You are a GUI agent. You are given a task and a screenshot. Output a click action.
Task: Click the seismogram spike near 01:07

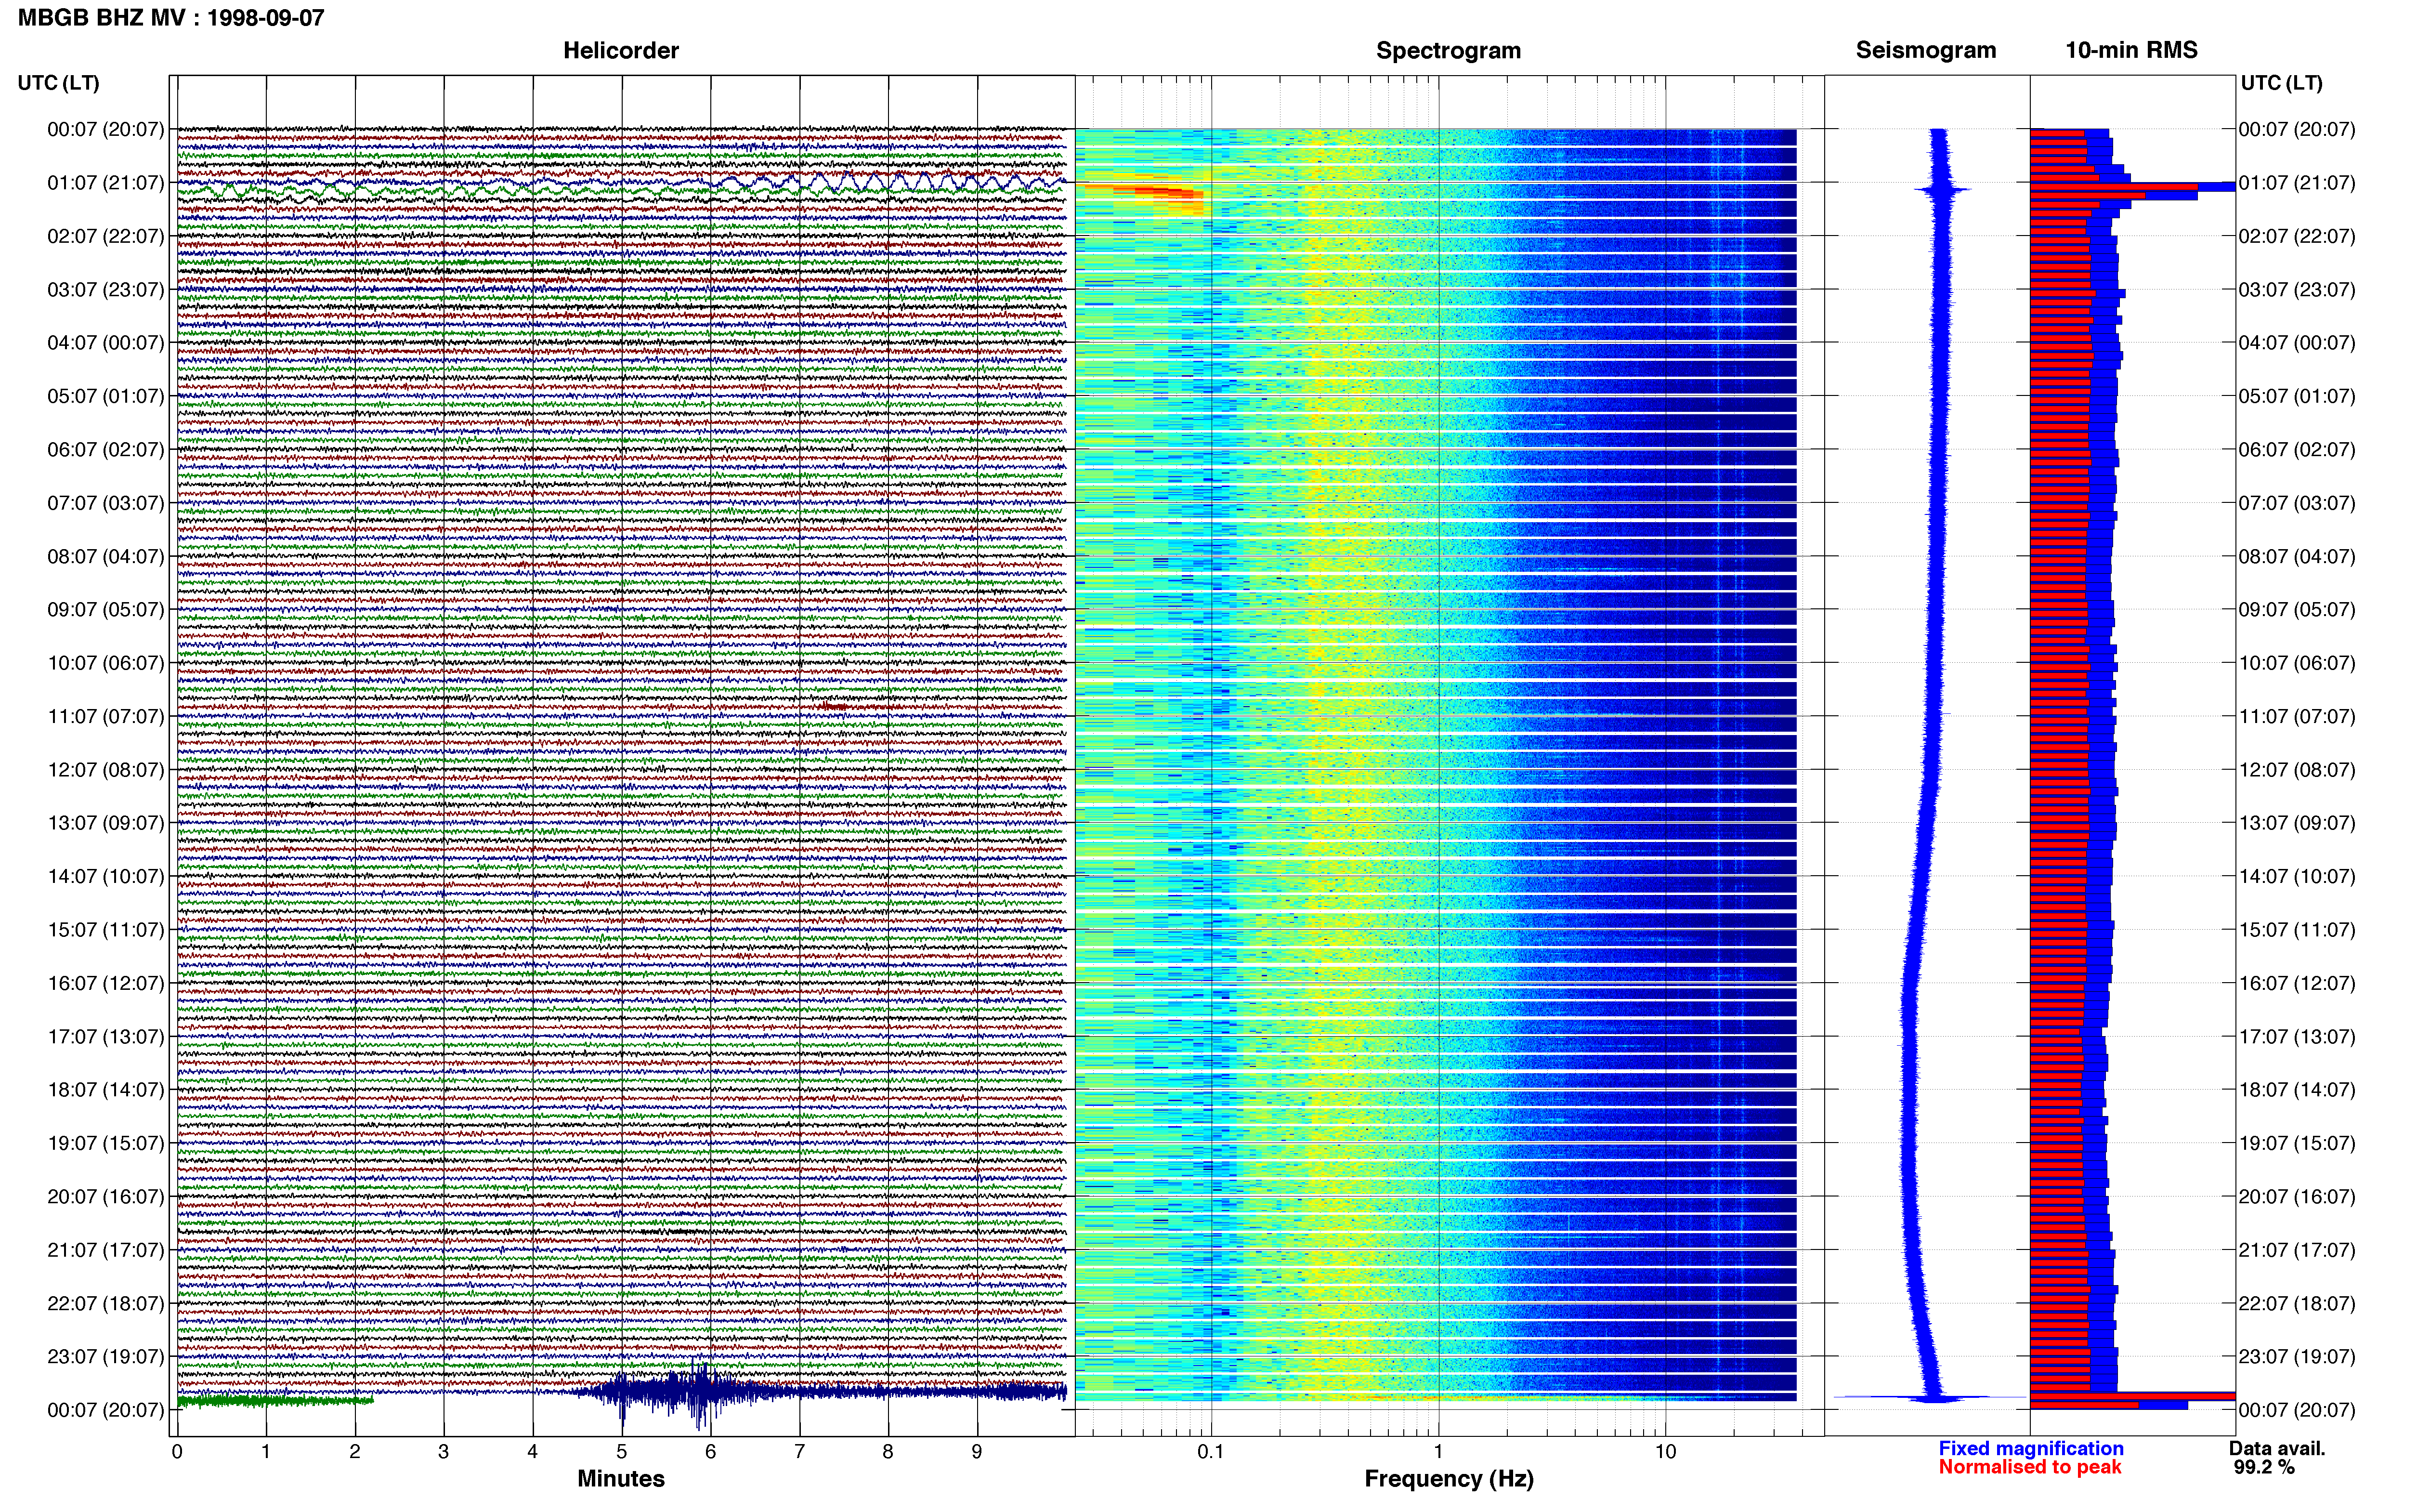(1941, 189)
